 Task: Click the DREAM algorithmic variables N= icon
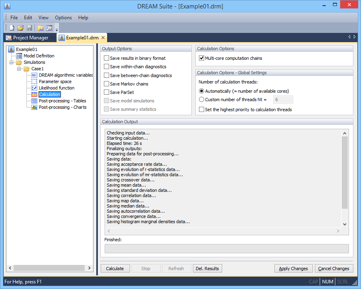tap(34, 75)
